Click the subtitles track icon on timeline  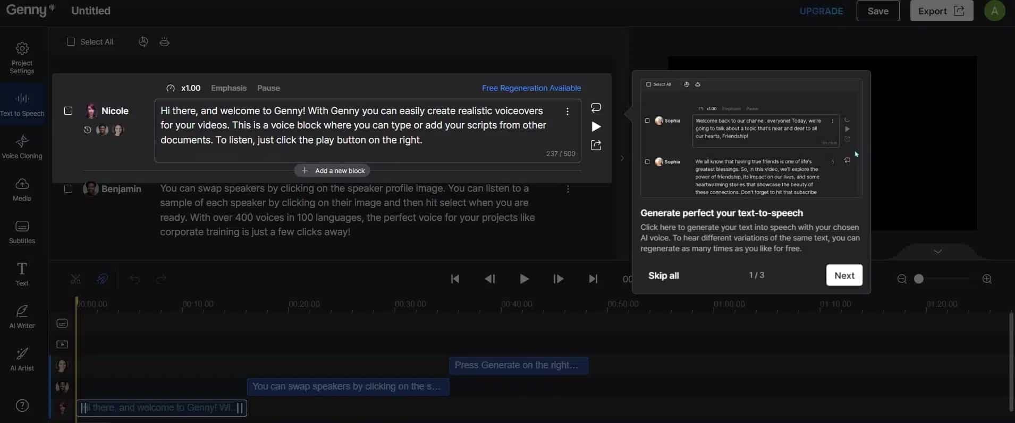click(x=62, y=323)
